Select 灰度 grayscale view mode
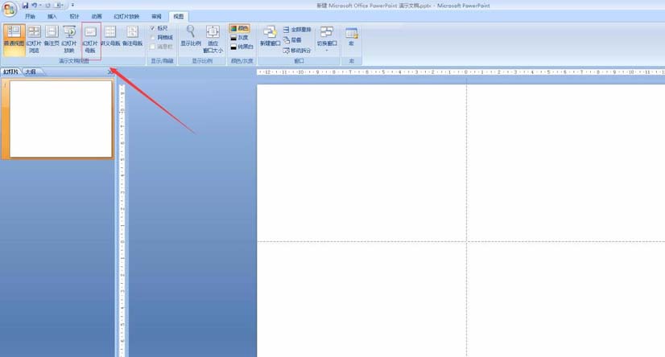This screenshot has height=357, width=665. 240,38
